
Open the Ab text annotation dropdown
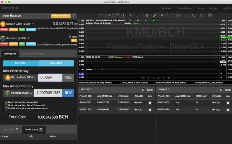pos(194,15)
